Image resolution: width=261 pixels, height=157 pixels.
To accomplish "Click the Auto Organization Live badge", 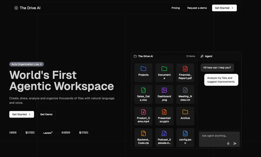I will click(x=26, y=64).
